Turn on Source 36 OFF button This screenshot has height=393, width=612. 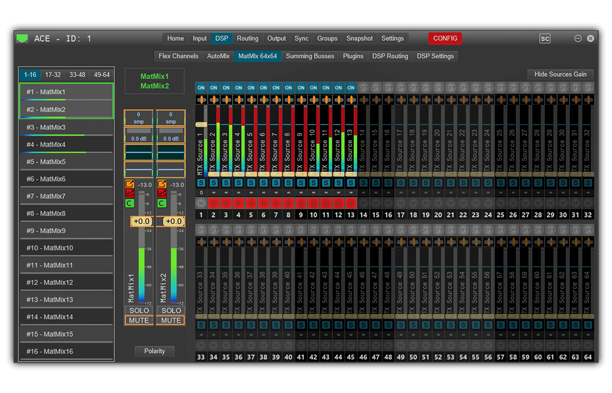pyautogui.click(x=238, y=230)
